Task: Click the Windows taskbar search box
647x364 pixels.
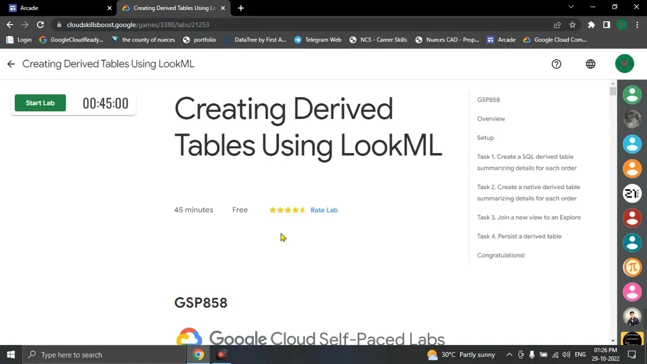Action: pyautogui.click(x=105, y=354)
